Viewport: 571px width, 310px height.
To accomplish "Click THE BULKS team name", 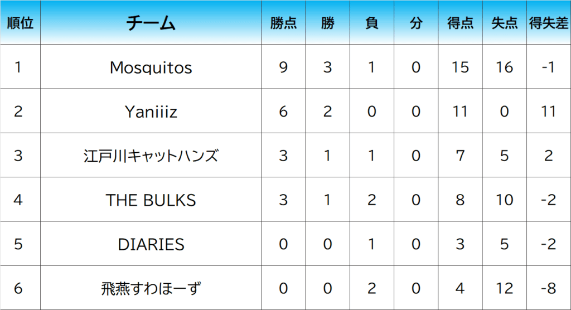I will [151, 200].
